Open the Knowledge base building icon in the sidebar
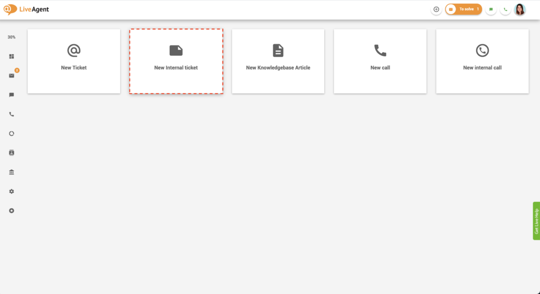Image resolution: width=540 pixels, height=294 pixels. click(12, 172)
